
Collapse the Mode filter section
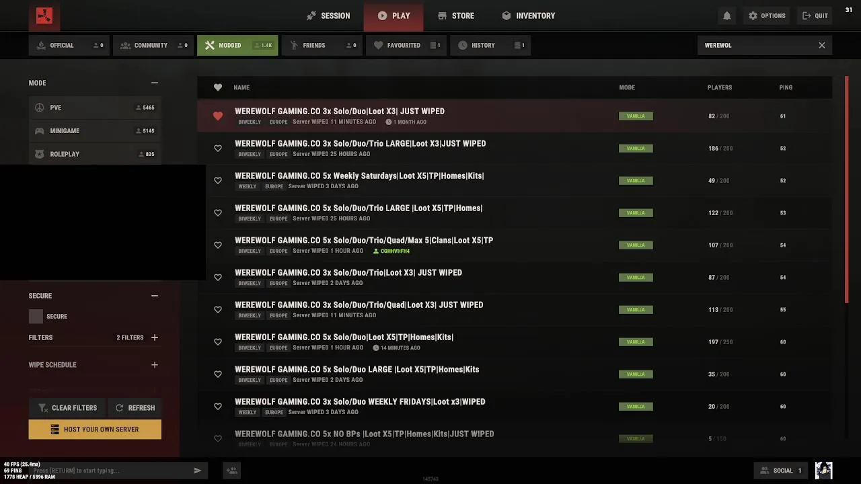pyautogui.click(x=155, y=83)
